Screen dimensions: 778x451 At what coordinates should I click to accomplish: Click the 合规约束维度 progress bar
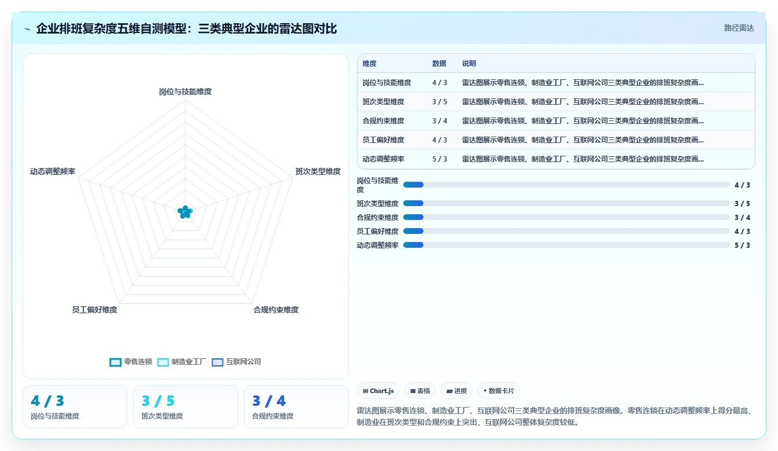(x=566, y=217)
